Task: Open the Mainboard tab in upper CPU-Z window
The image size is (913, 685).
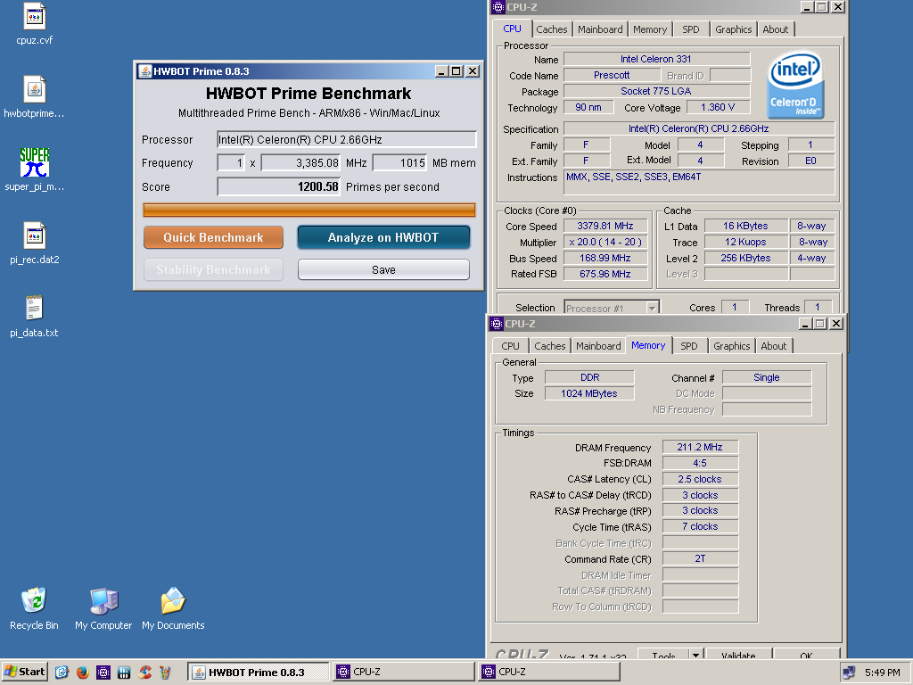Action: [600, 29]
